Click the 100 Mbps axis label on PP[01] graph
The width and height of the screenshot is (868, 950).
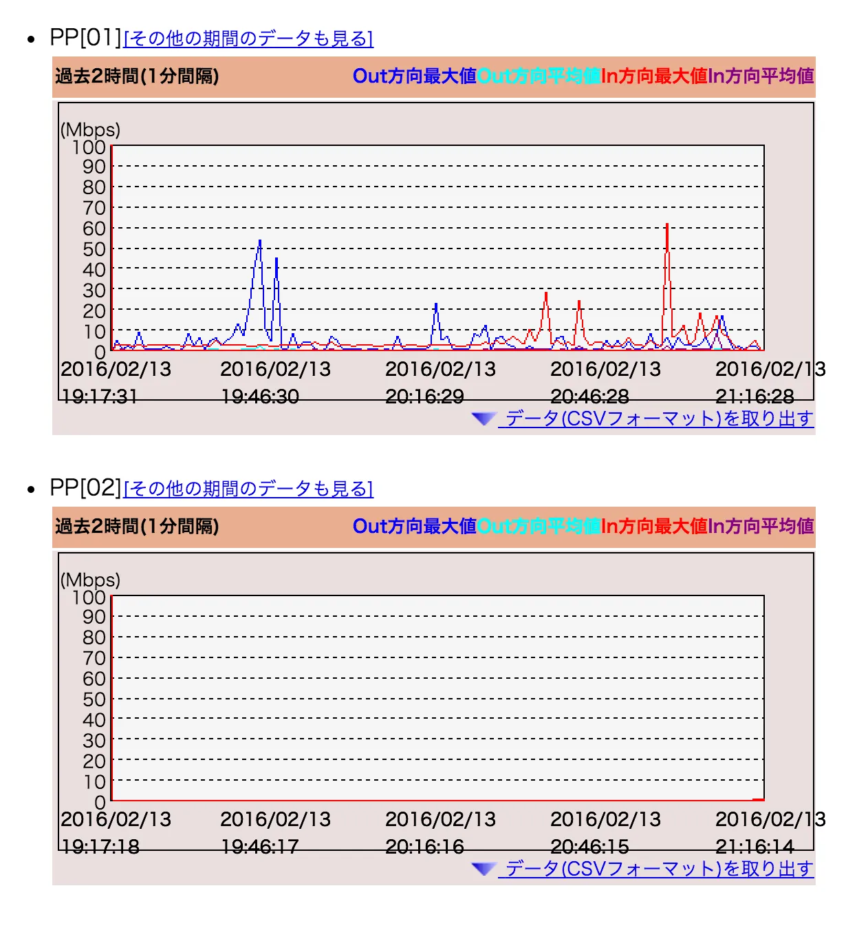click(x=90, y=147)
